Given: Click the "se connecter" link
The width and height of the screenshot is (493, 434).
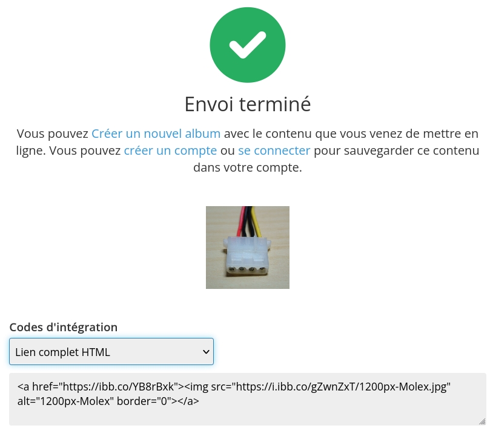Looking at the screenshot, I should pos(274,151).
